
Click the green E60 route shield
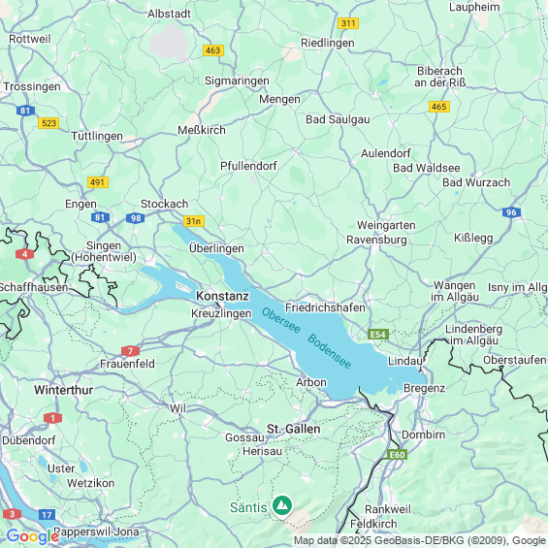pyautogui.click(x=398, y=454)
